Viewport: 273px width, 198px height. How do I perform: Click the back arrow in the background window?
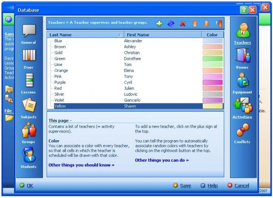(9, 19)
